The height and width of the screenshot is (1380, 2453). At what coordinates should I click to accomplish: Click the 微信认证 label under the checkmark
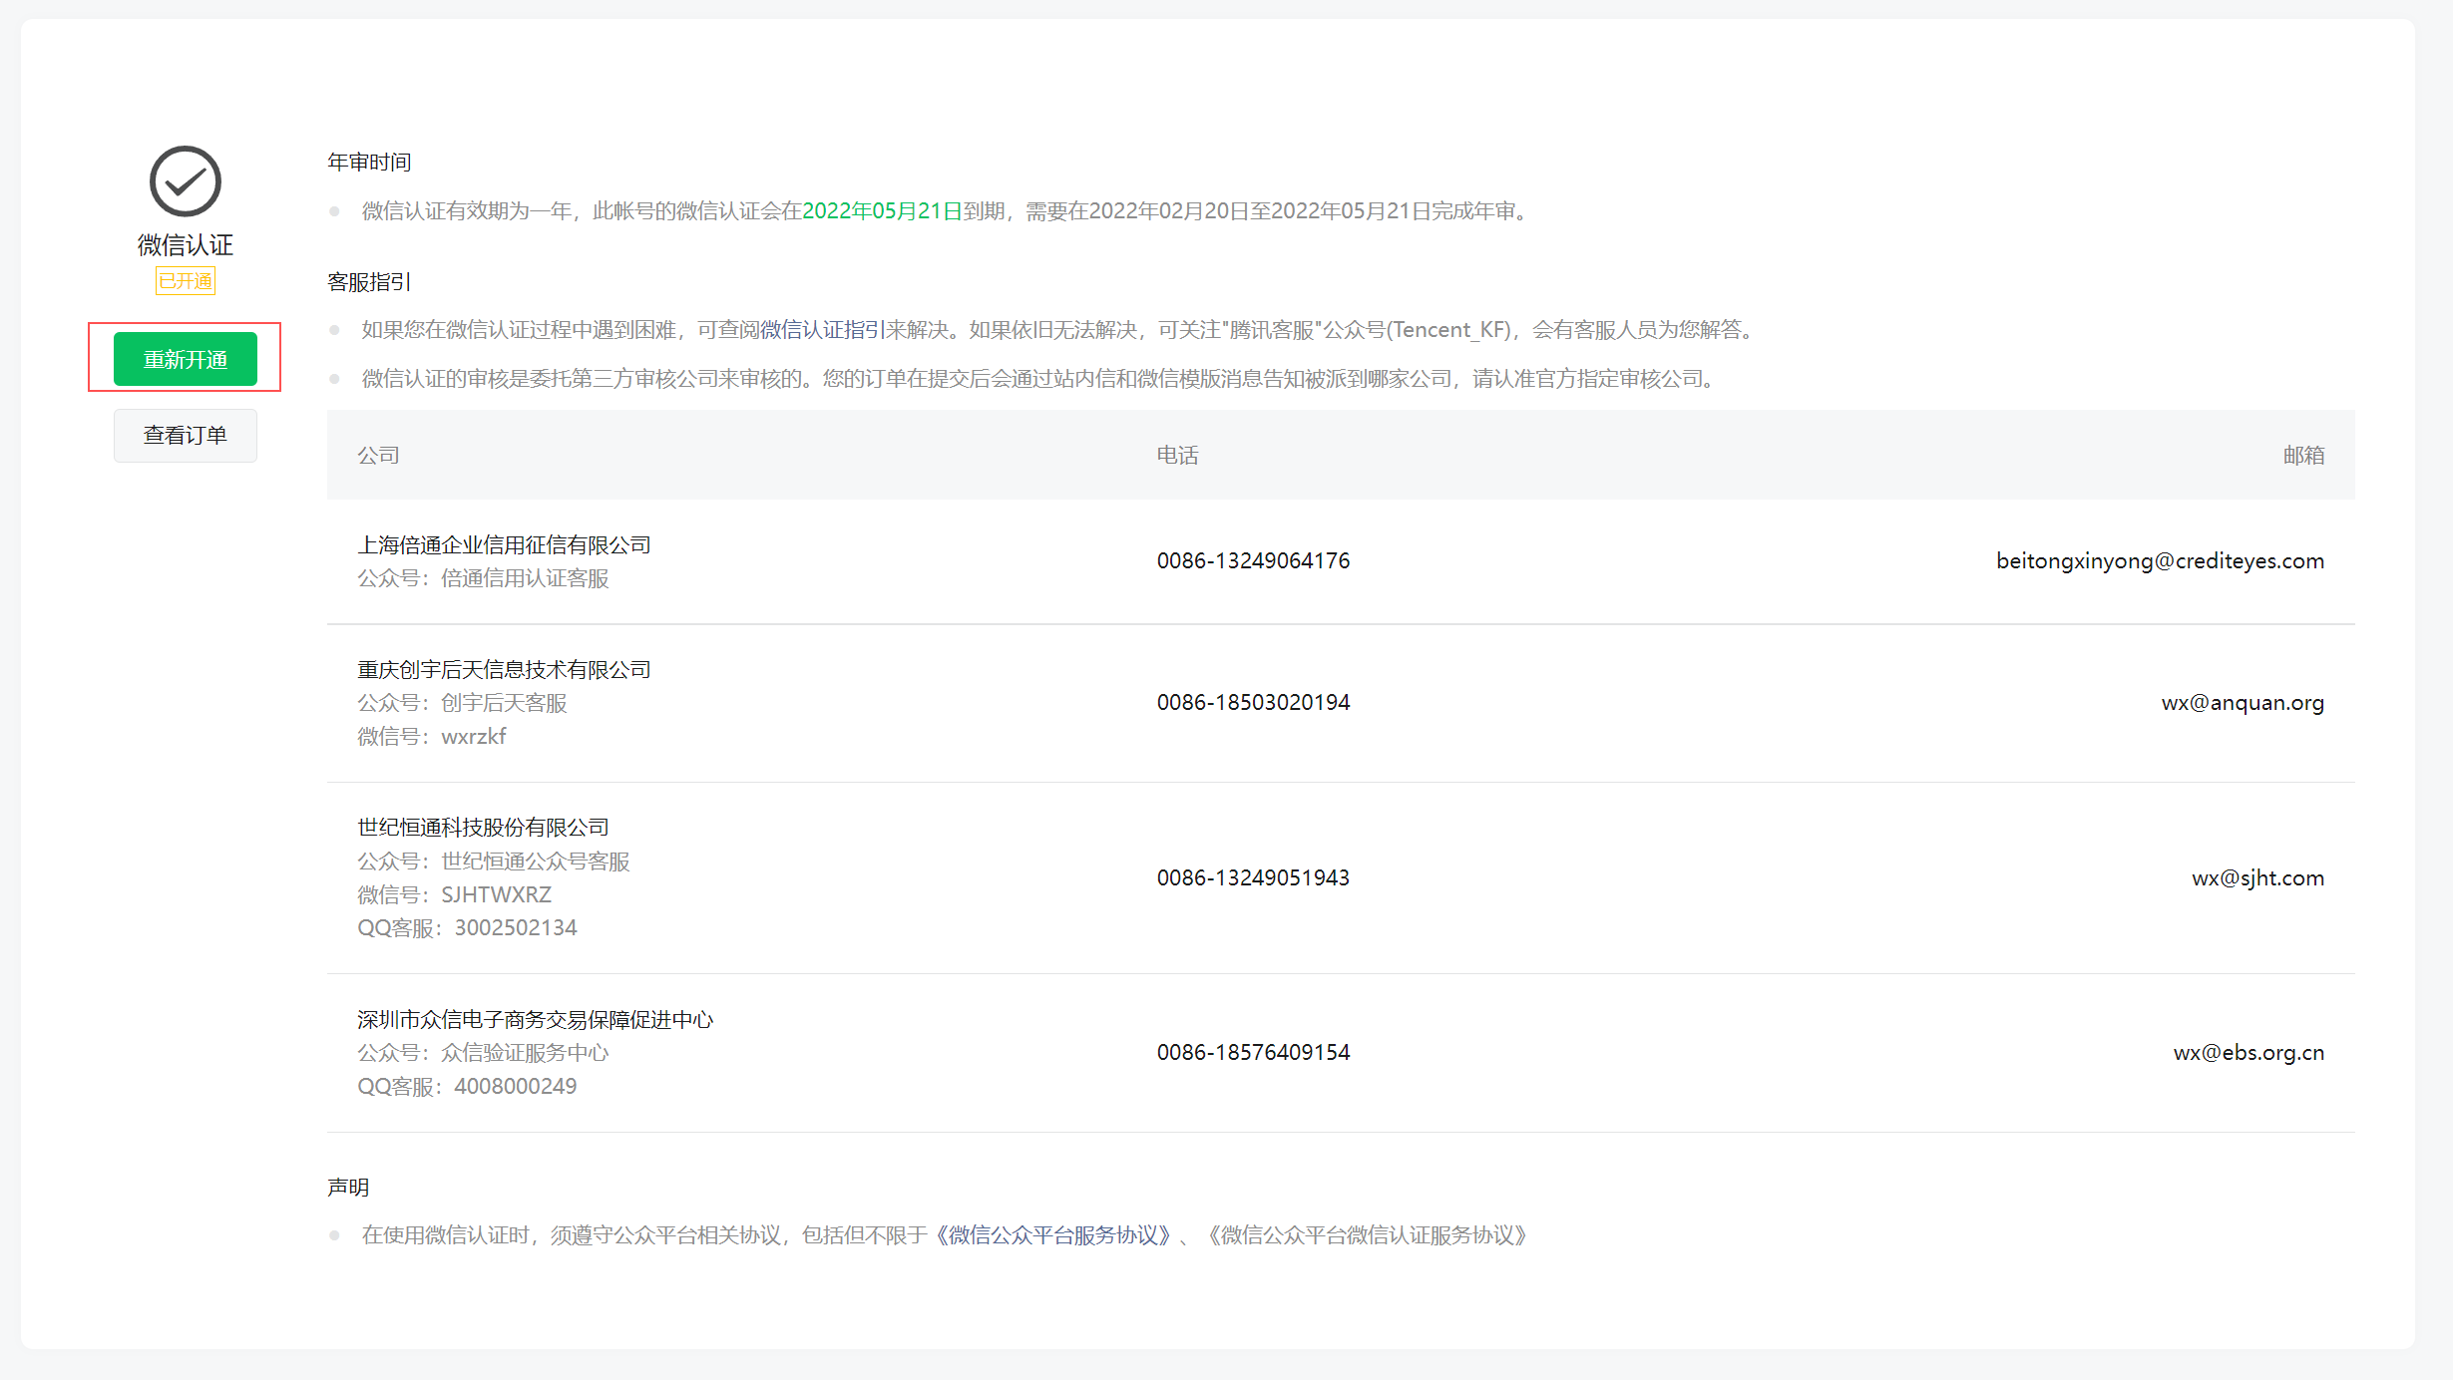coord(186,245)
